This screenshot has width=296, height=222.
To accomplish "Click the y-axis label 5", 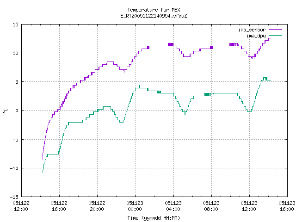I will click(x=17, y=82).
